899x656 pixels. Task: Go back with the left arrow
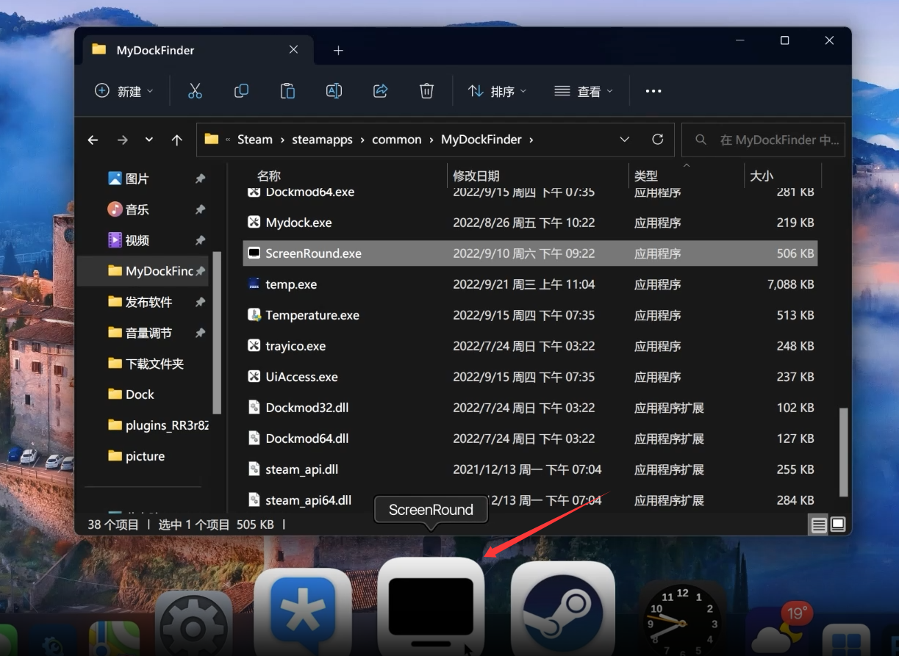tap(93, 140)
